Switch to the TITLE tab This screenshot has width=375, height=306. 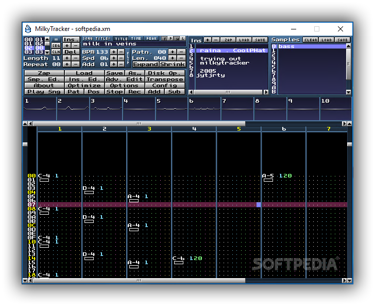(121, 39)
